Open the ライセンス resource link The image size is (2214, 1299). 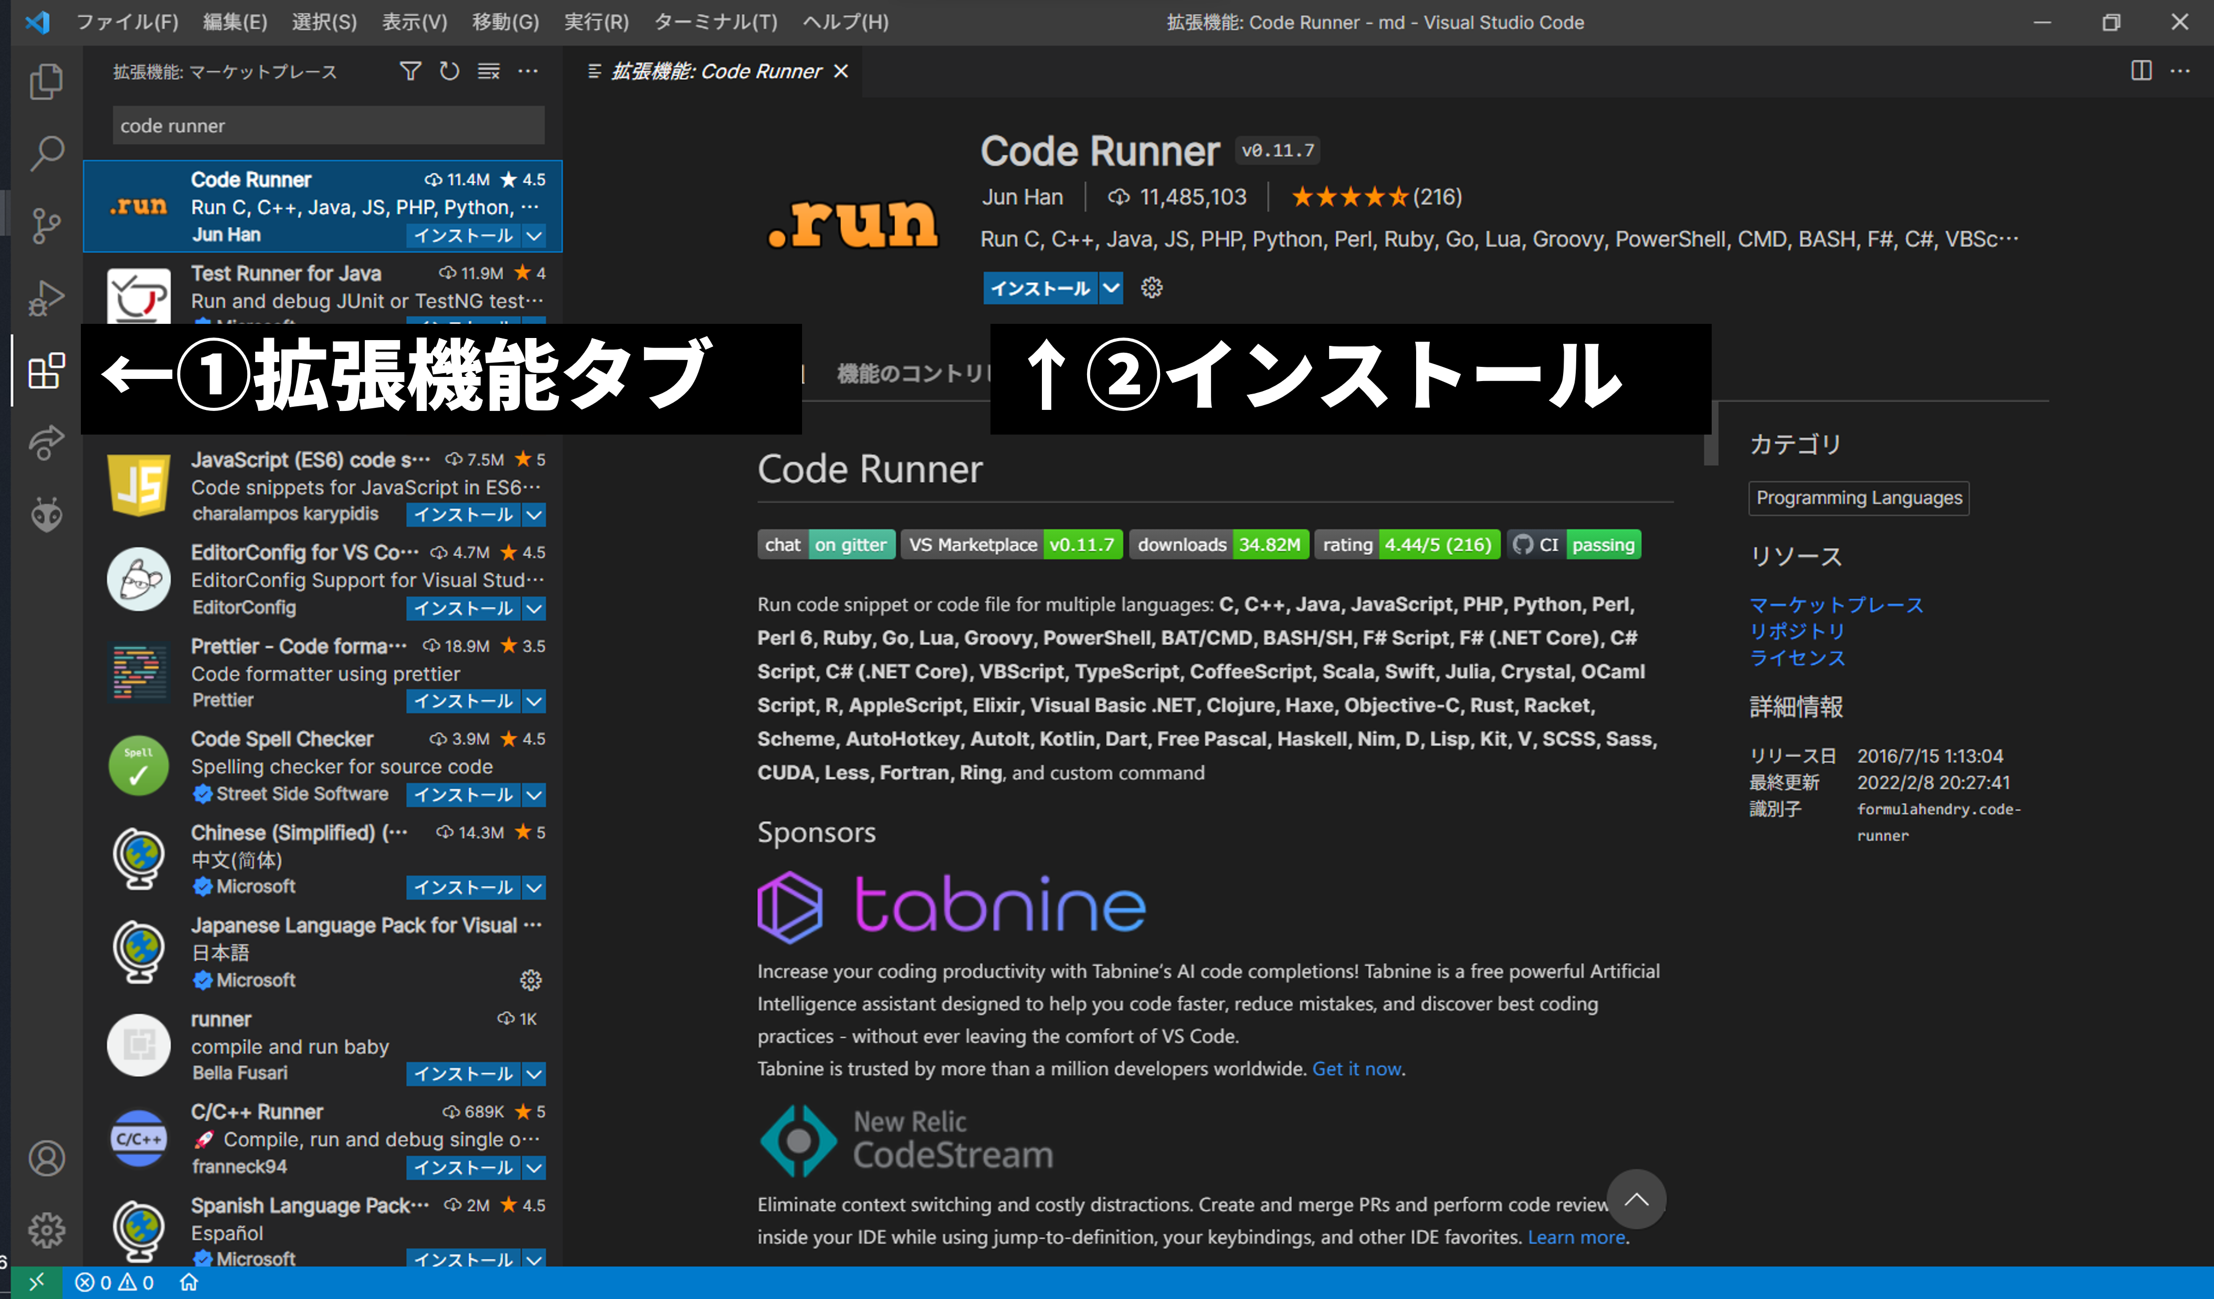[1798, 658]
